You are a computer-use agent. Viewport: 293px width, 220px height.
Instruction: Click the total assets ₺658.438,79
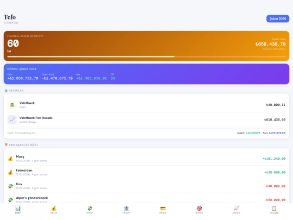coord(270,44)
